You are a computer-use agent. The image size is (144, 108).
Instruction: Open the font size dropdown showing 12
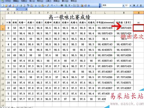click(x=130, y=5)
